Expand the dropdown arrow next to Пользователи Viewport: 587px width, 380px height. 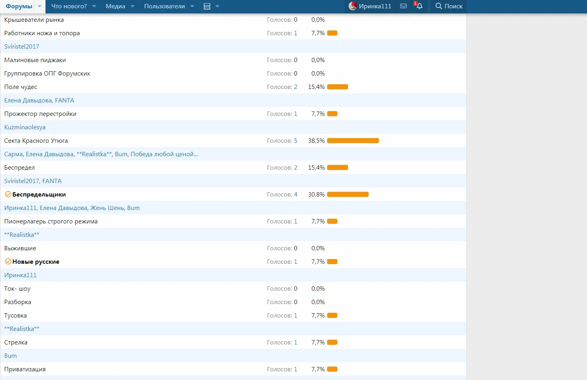[x=192, y=6]
